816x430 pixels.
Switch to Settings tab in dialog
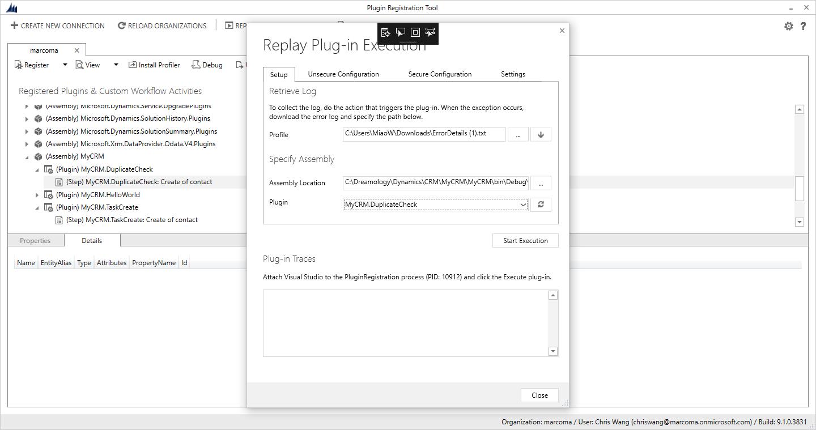[513, 74]
